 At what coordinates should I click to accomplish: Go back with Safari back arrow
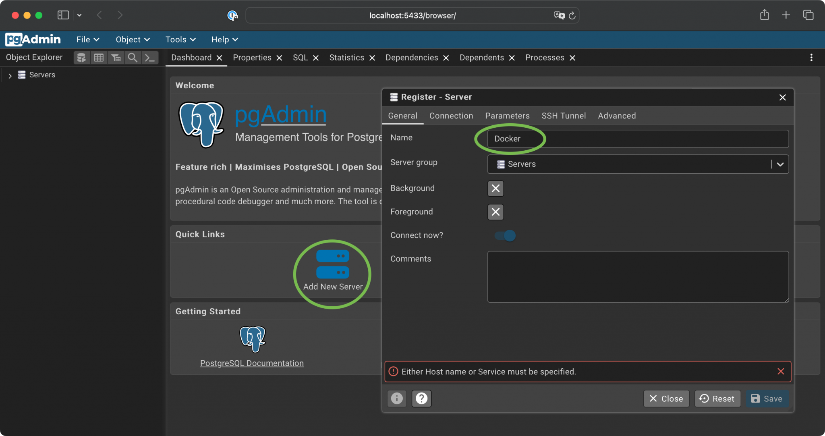99,15
